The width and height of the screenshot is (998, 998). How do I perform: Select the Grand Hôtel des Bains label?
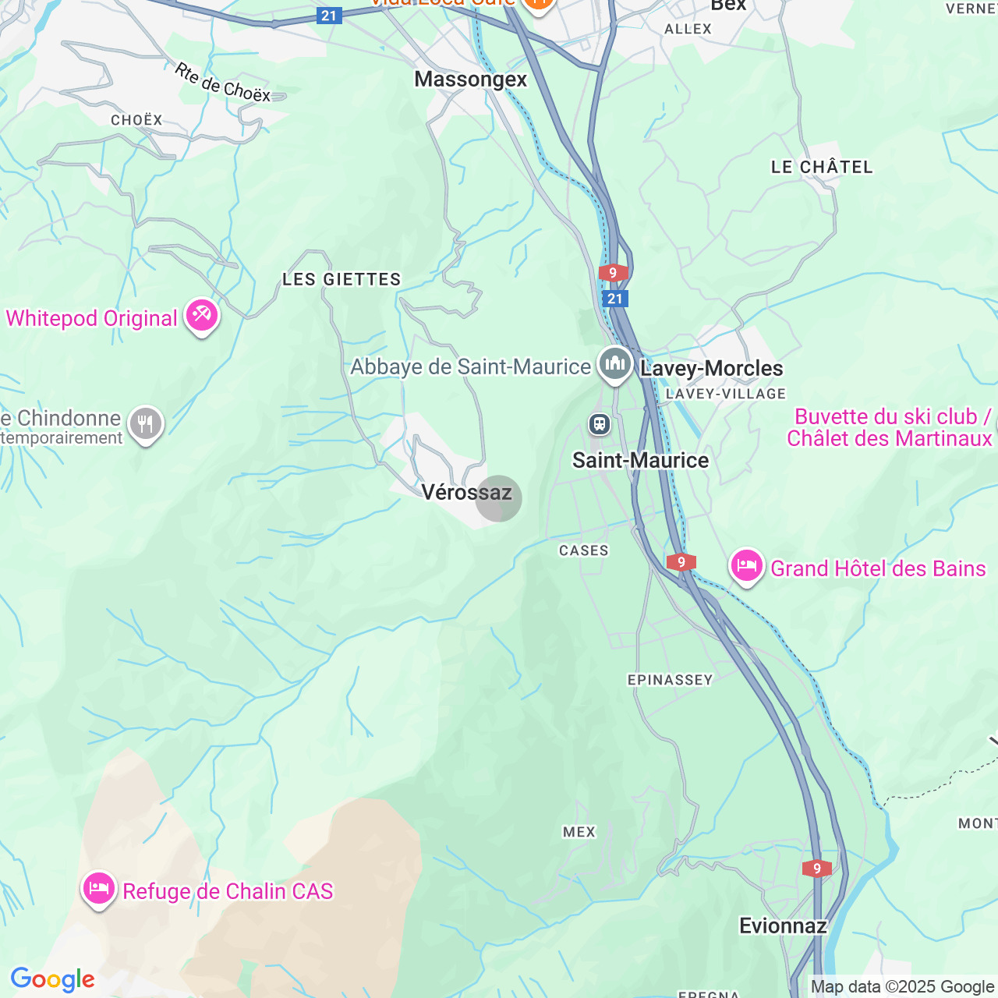click(x=878, y=568)
